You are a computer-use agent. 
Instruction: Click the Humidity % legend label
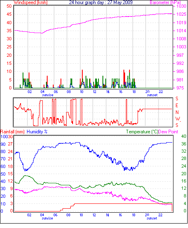(x=37, y=132)
